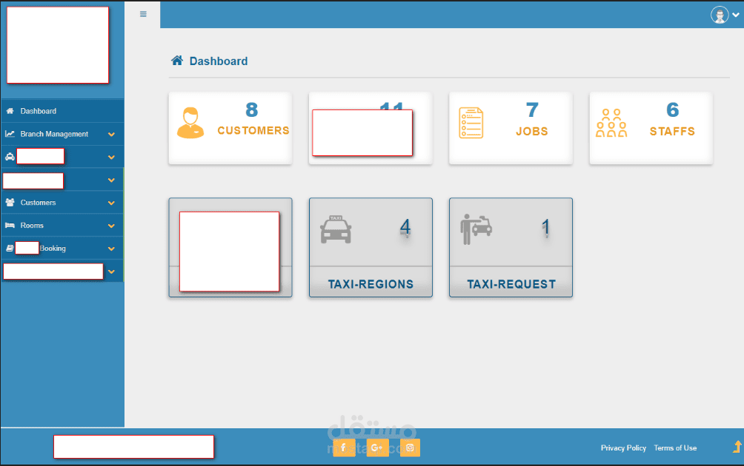Screen dimensions: 744x466
Task: Expand the Customers chevron
Action: point(111,203)
